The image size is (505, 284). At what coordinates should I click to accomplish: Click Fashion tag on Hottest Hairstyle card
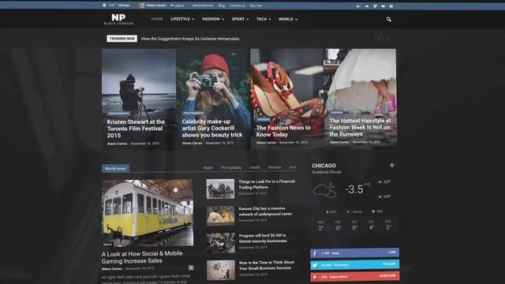coord(337,112)
